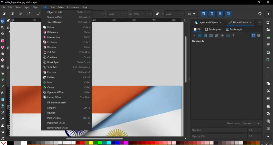Open the Extensions menu

pyautogui.click(x=73, y=7)
